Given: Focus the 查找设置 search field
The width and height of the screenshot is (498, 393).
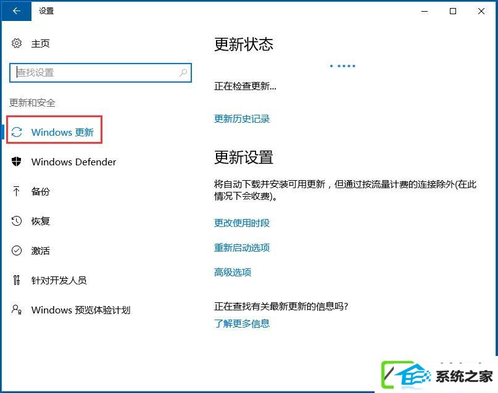Looking at the screenshot, I should (101, 73).
